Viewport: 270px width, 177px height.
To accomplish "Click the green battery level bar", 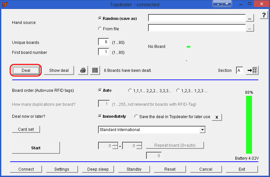I will click(x=249, y=124).
